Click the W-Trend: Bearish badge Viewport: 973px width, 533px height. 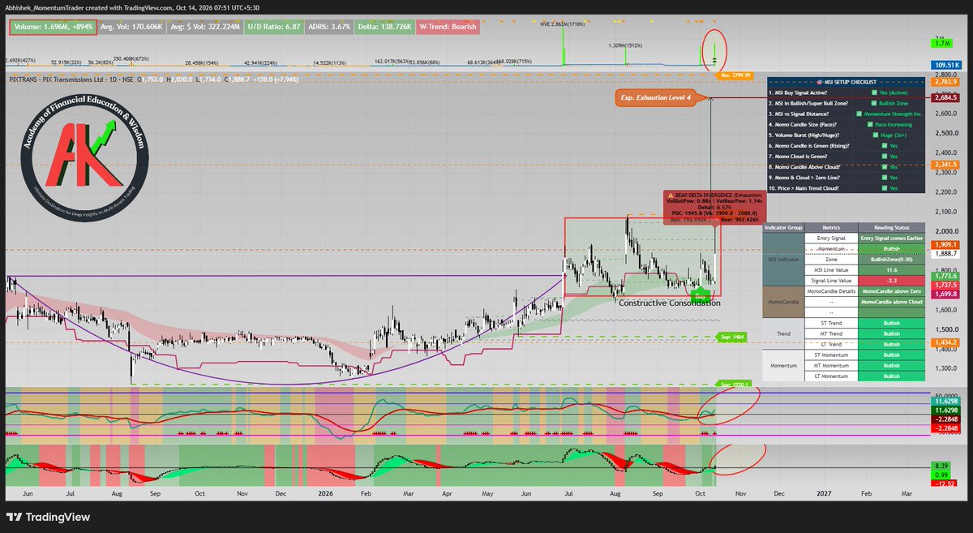448,26
